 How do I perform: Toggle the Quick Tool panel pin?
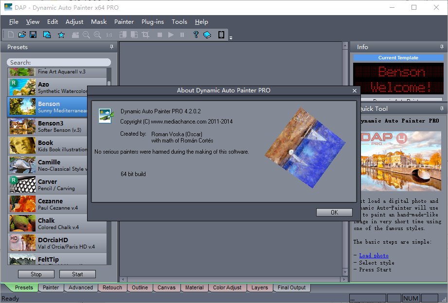[442, 108]
